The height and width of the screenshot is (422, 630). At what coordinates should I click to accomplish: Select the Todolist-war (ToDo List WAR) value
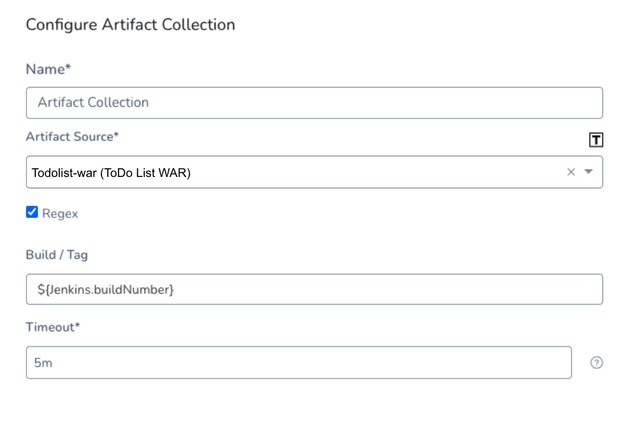point(112,173)
